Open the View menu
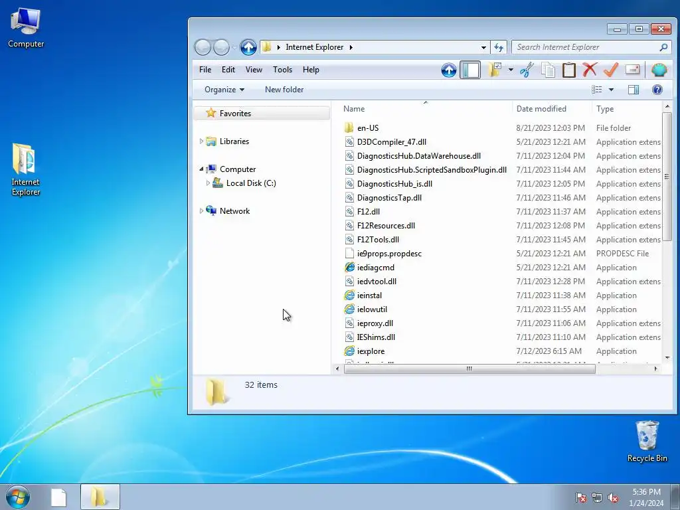Viewport: 680px width, 510px height. click(x=254, y=69)
